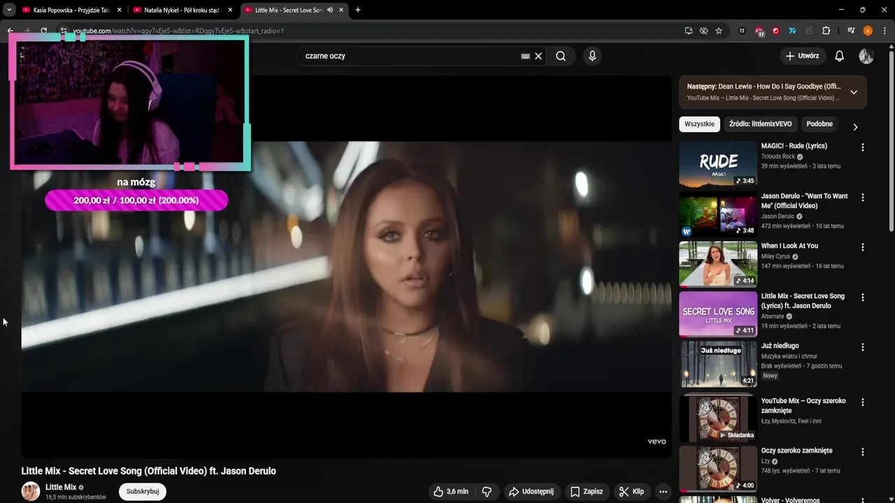Open the purple SECRET LOVE SONG thumbnail
The image size is (895, 503).
click(x=718, y=314)
